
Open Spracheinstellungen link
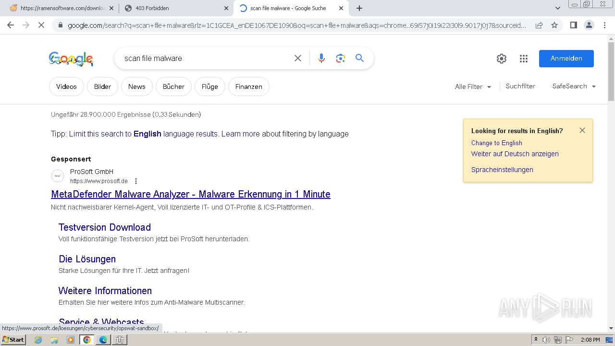click(502, 170)
